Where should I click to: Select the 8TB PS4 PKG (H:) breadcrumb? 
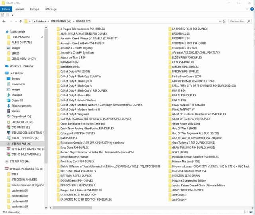61,21
